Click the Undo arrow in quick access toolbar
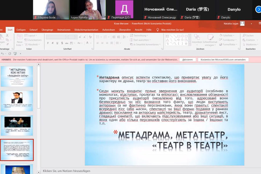The width and height of the screenshot is (261, 174). click(3, 54)
